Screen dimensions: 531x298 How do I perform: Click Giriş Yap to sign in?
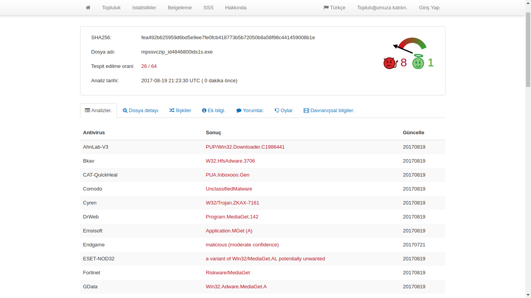pyautogui.click(x=429, y=8)
